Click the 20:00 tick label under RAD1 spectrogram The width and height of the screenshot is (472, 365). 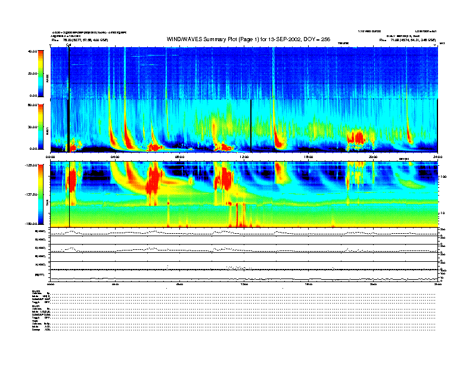point(373,157)
